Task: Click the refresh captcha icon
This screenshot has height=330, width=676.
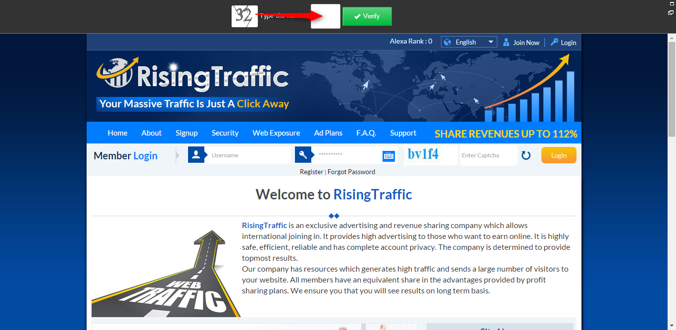Action: click(526, 155)
